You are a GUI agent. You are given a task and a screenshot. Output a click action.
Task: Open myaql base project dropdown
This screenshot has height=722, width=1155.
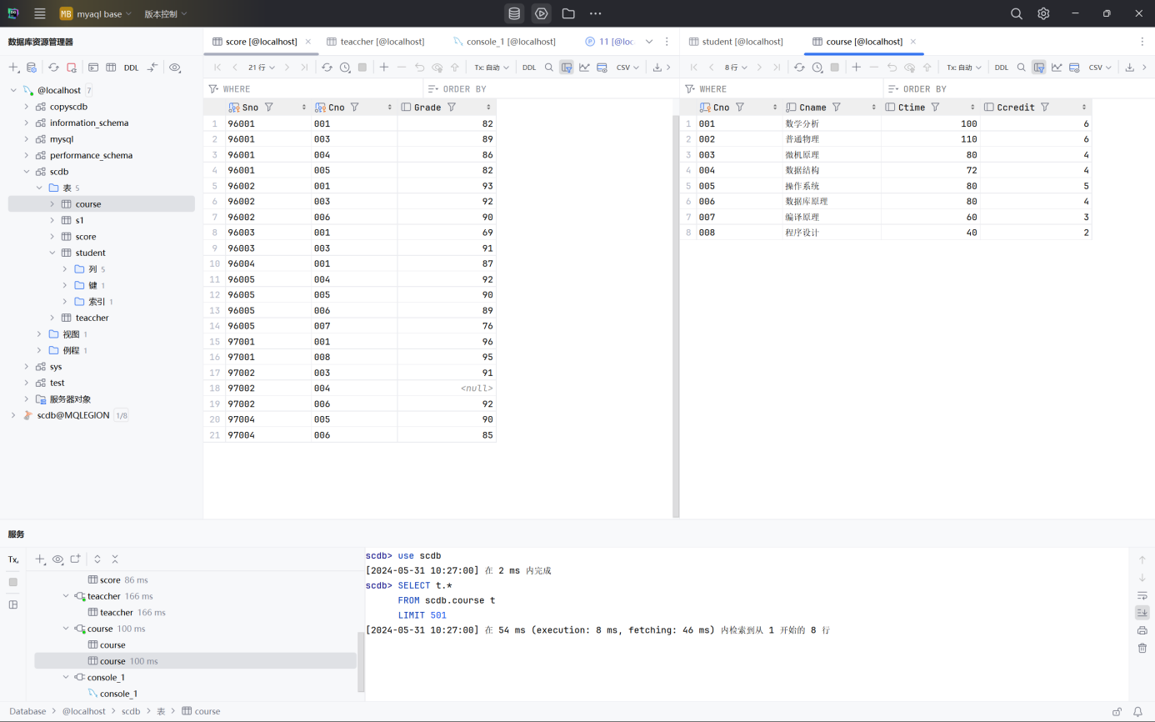pyautogui.click(x=96, y=13)
